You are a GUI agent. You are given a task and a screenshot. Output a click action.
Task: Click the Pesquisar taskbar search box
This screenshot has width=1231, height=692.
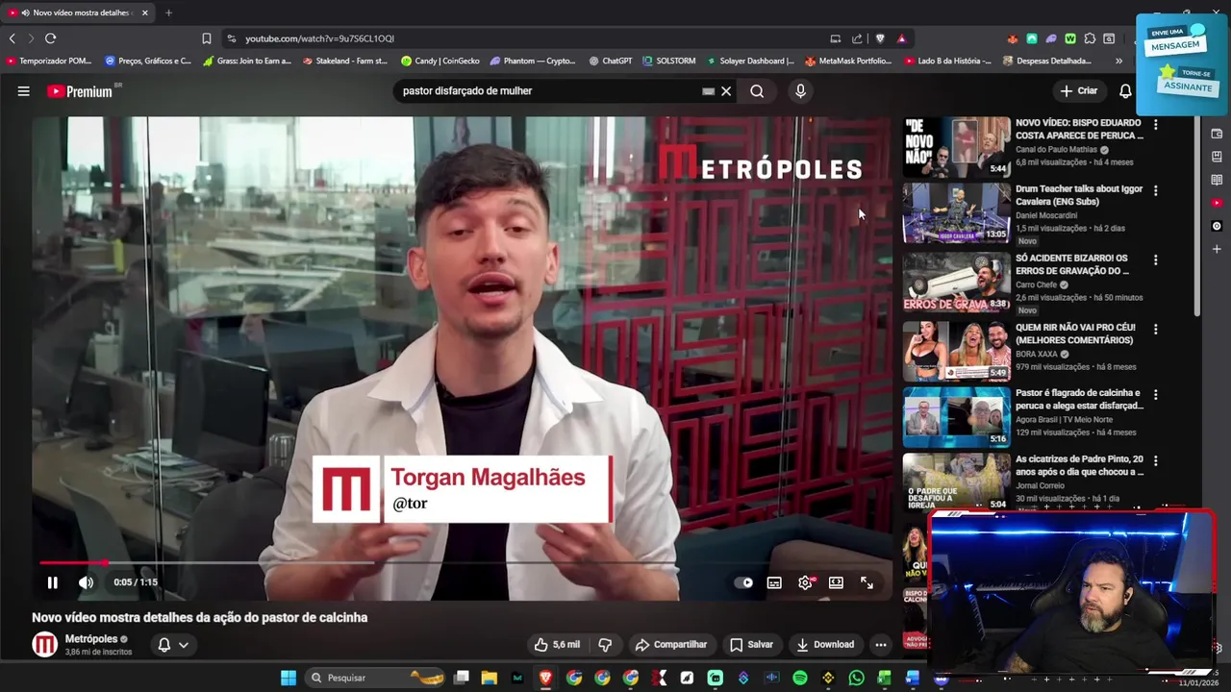[x=377, y=678]
